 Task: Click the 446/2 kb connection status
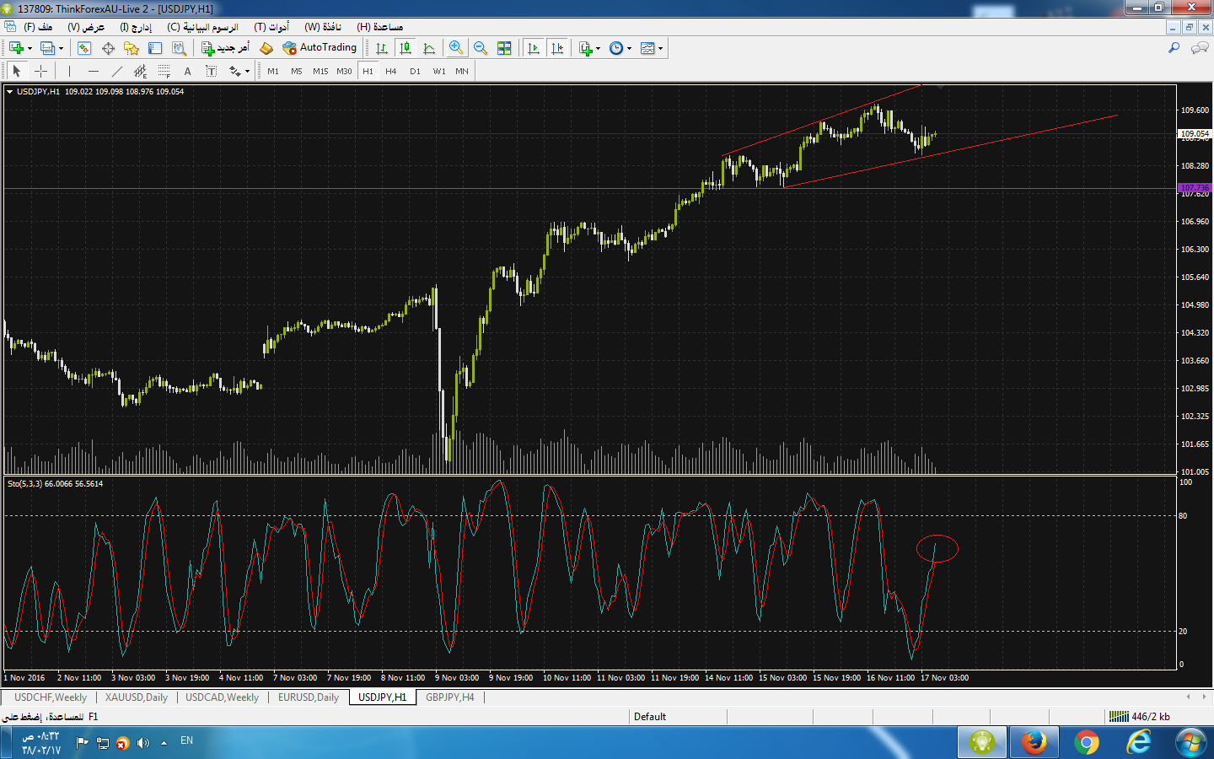click(1140, 717)
